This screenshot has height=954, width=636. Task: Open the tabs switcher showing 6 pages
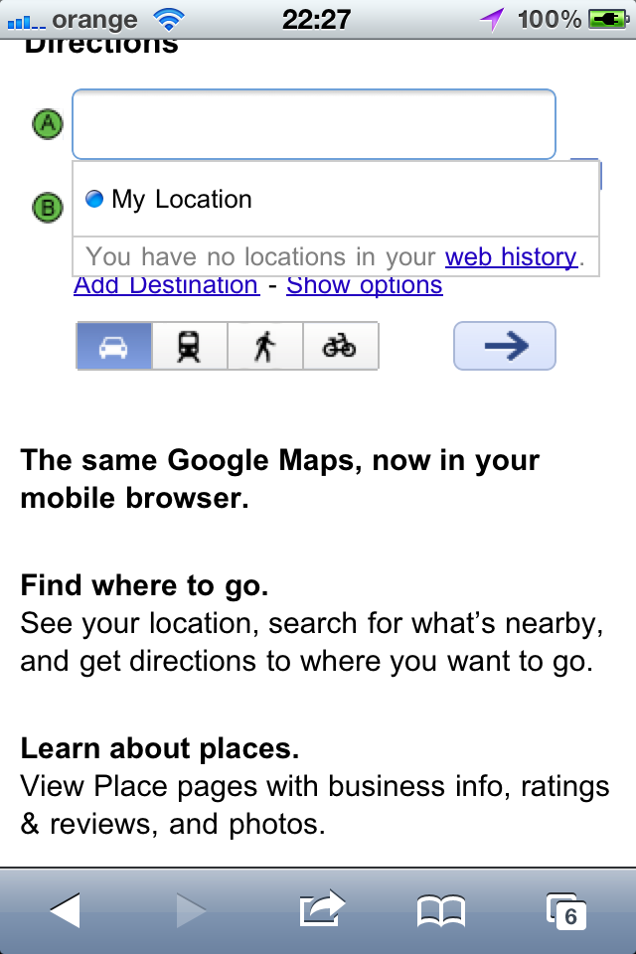pos(566,911)
